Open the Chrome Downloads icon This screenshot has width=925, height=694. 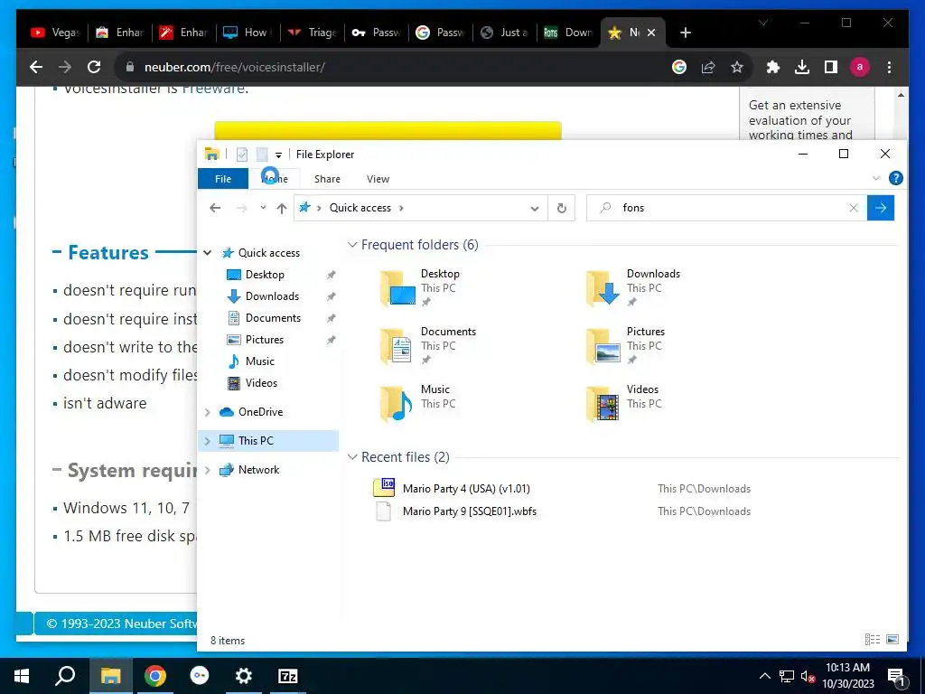[802, 67]
